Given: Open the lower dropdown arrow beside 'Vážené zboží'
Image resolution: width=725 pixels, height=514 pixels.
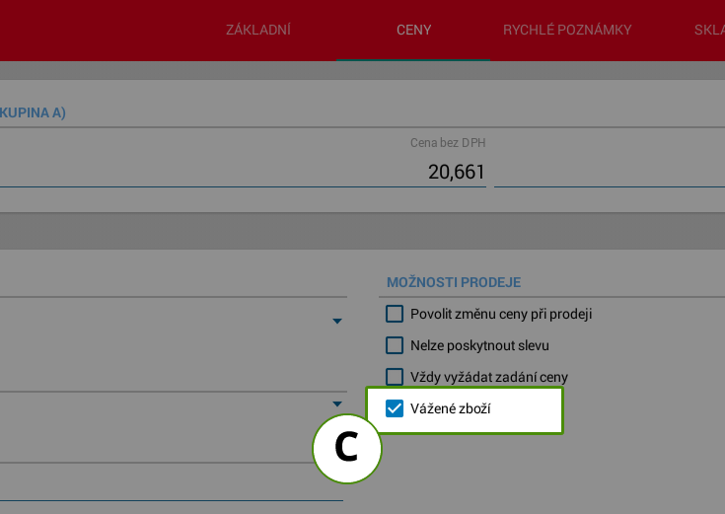Looking at the screenshot, I should tap(337, 404).
